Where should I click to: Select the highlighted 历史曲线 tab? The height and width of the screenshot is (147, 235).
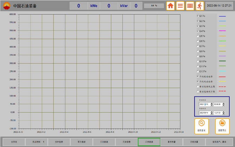149,142
